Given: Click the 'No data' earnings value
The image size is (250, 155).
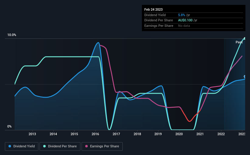Looking at the screenshot, I should [184, 26].
